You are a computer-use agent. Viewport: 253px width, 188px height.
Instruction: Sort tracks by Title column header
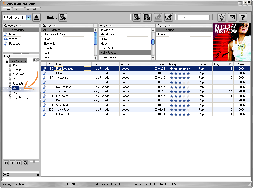(73, 64)
